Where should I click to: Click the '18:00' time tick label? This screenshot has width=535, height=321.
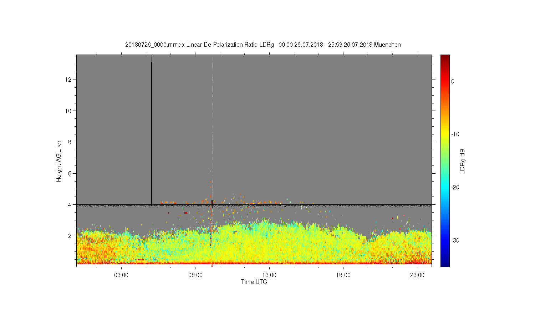coord(343,275)
